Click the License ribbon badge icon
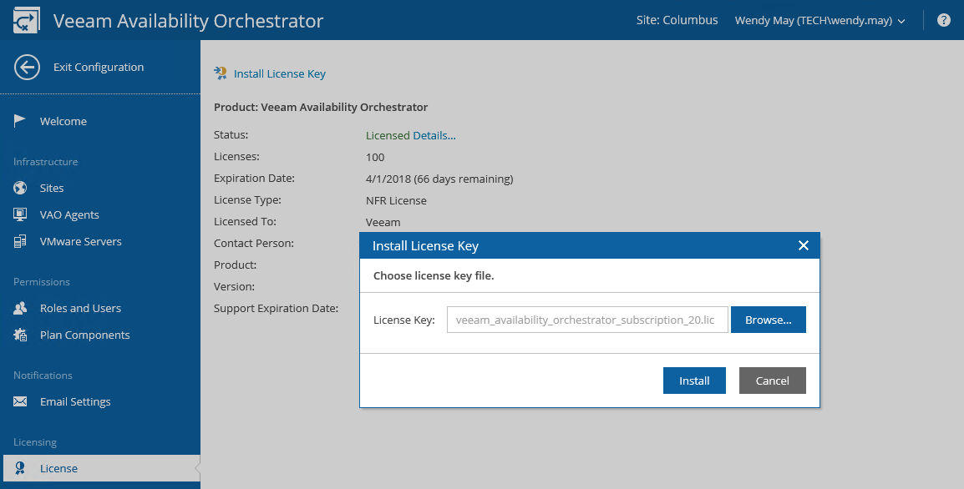 pyautogui.click(x=20, y=468)
